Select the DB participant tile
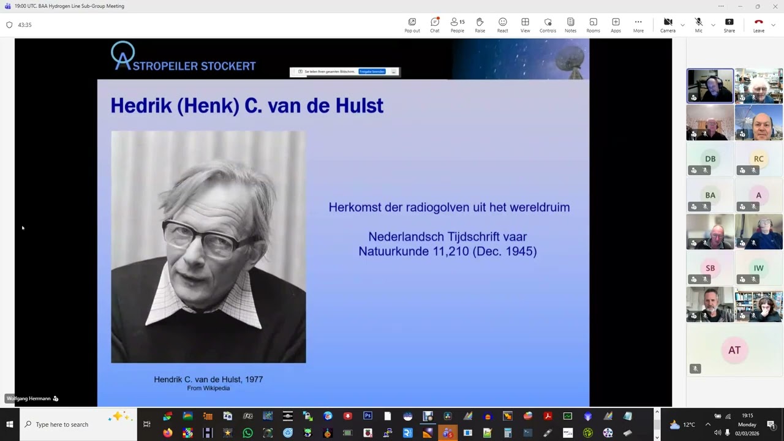Viewport: 784px width, 441px height. click(710, 159)
